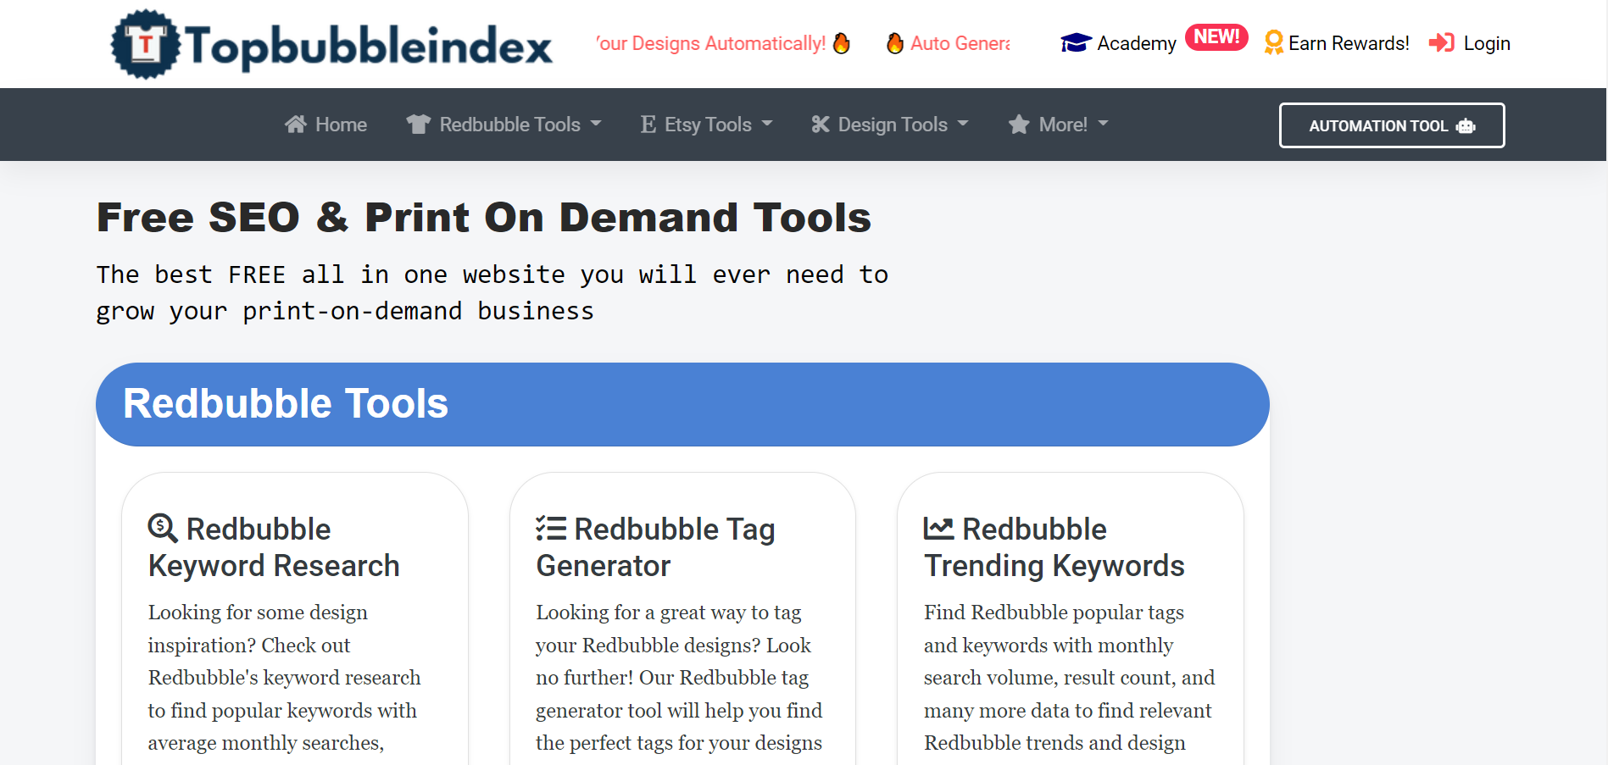Click the Topbubbleindex t-shirt logo icon
The width and height of the screenshot is (1608, 765).
(x=146, y=44)
